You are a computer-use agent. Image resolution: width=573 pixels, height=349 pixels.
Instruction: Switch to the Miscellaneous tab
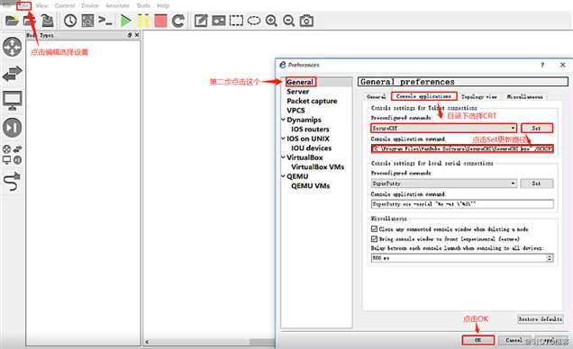click(x=524, y=96)
